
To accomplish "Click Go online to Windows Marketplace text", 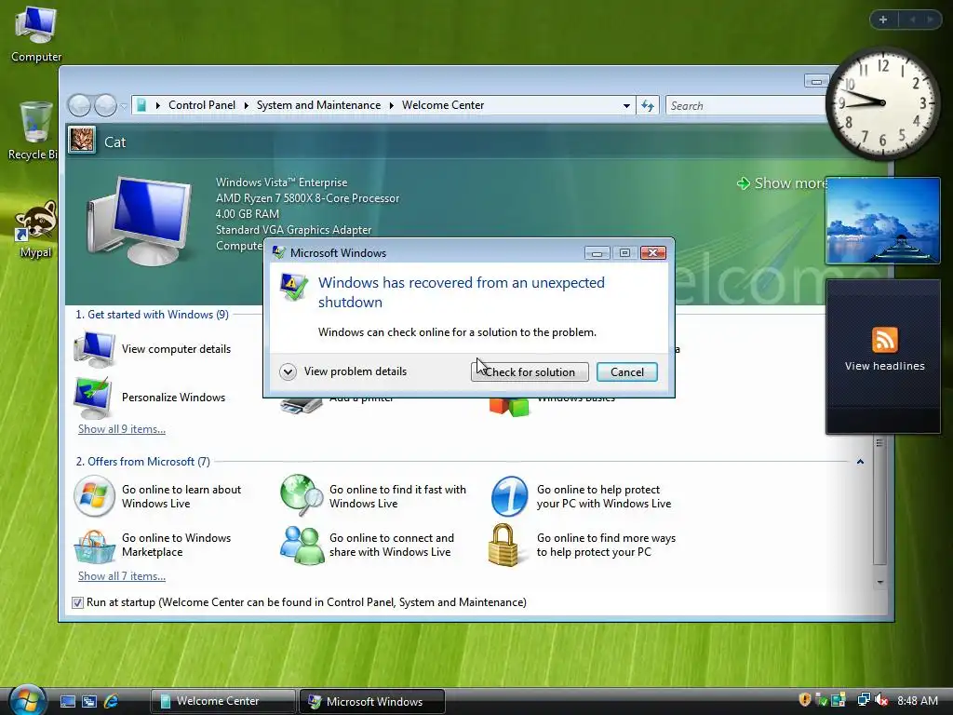I will coord(176,545).
